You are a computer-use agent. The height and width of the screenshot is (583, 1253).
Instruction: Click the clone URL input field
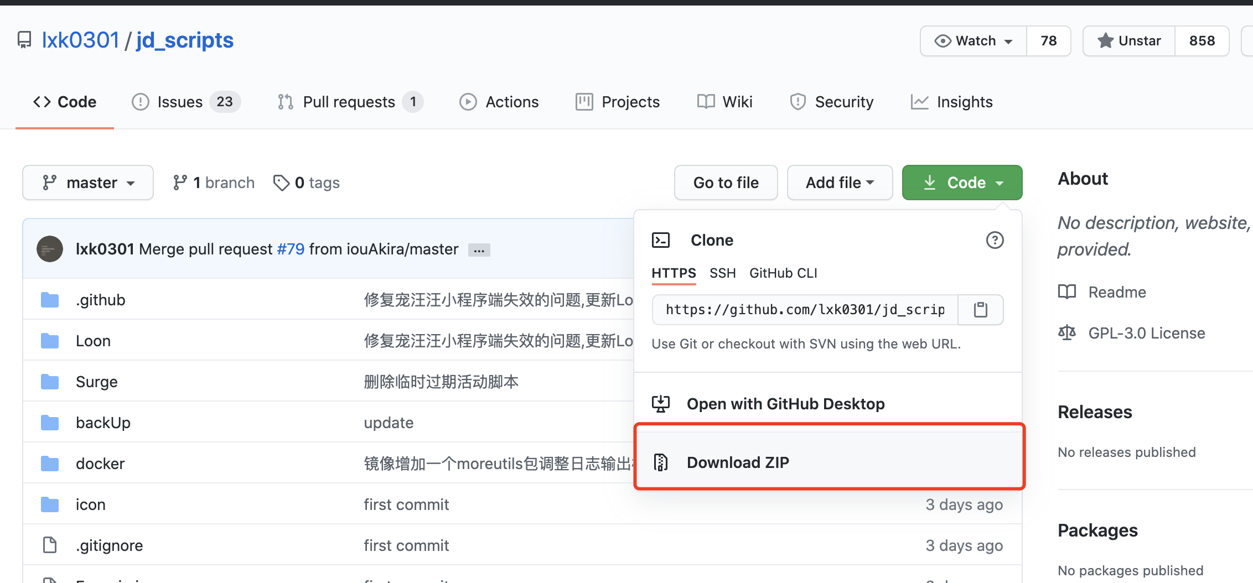coord(805,310)
